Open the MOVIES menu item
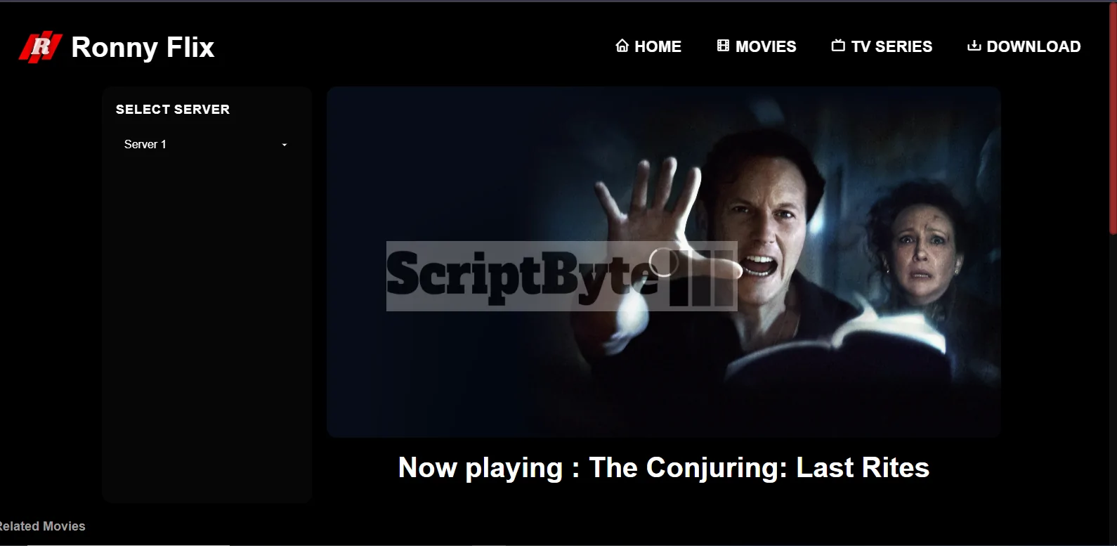 pyautogui.click(x=757, y=46)
